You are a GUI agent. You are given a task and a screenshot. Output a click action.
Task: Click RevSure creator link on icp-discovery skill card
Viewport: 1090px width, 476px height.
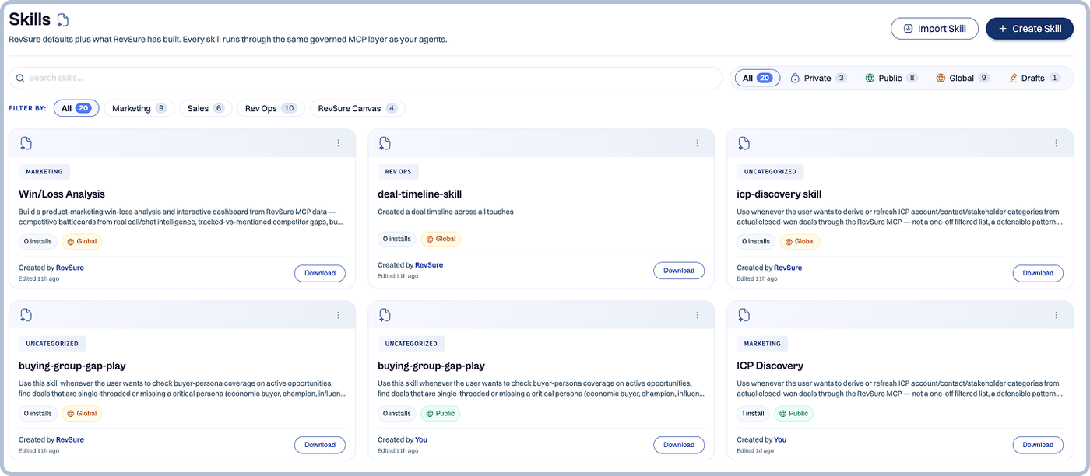point(788,268)
